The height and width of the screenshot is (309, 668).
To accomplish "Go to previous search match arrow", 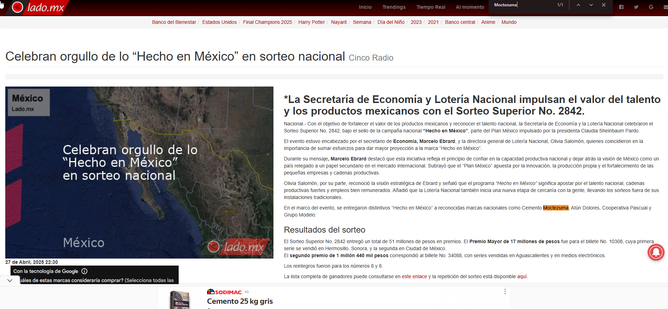I will pos(578,5).
